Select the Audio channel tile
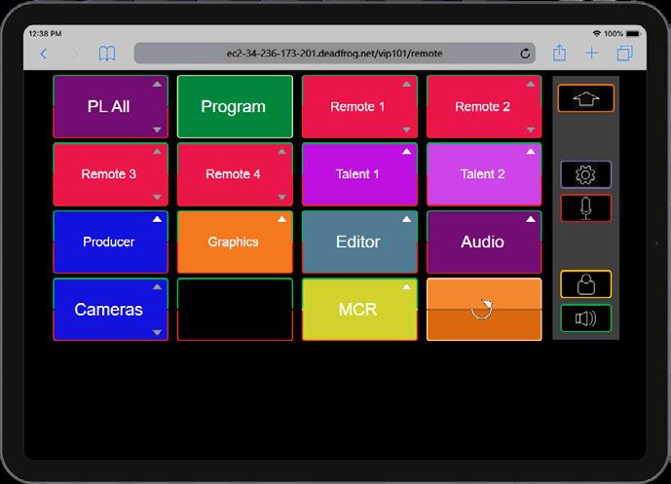The image size is (671, 484). (x=484, y=242)
